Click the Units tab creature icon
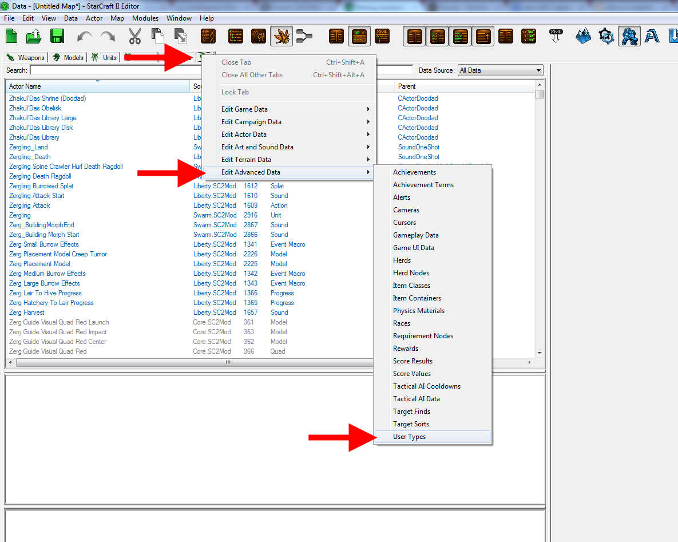Image resolution: width=678 pixels, height=542 pixels. [95, 58]
